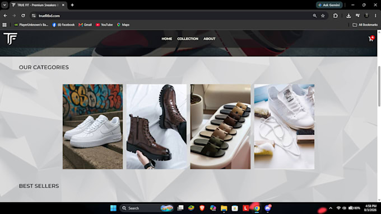Open the Wi-Fi network tray icon

coord(338,208)
